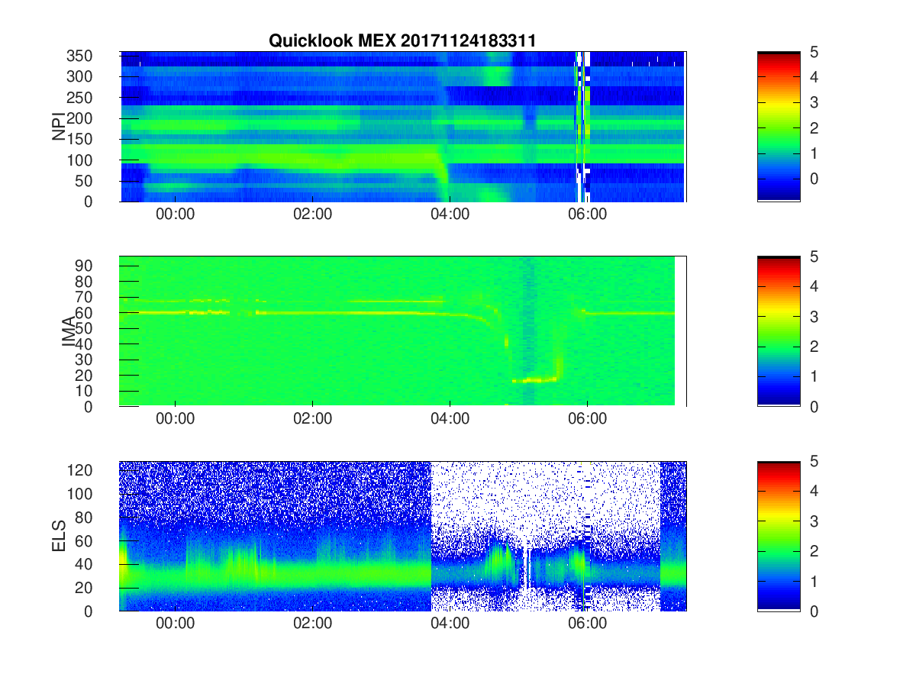Click 00:00 time label under ELS panel

176,624
